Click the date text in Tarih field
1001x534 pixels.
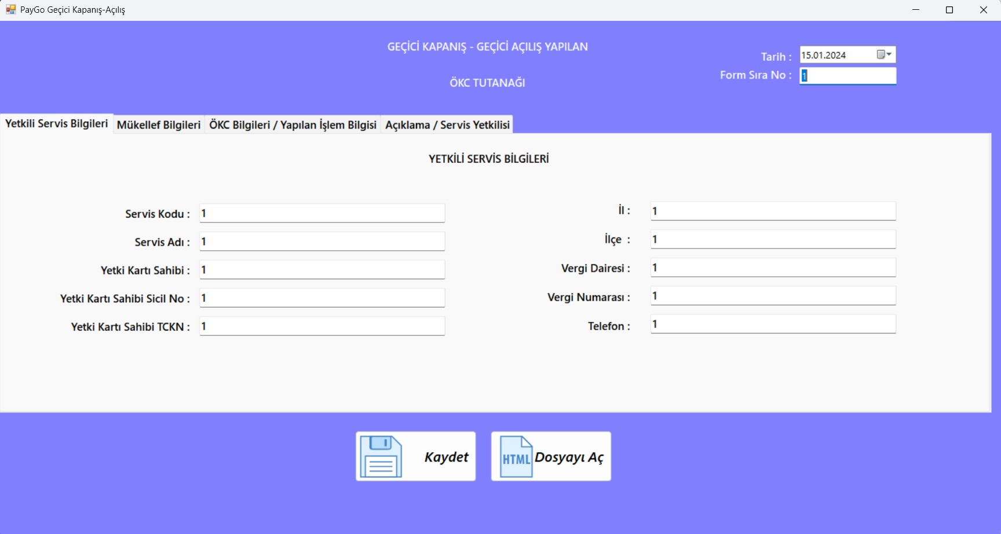coord(824,55)
